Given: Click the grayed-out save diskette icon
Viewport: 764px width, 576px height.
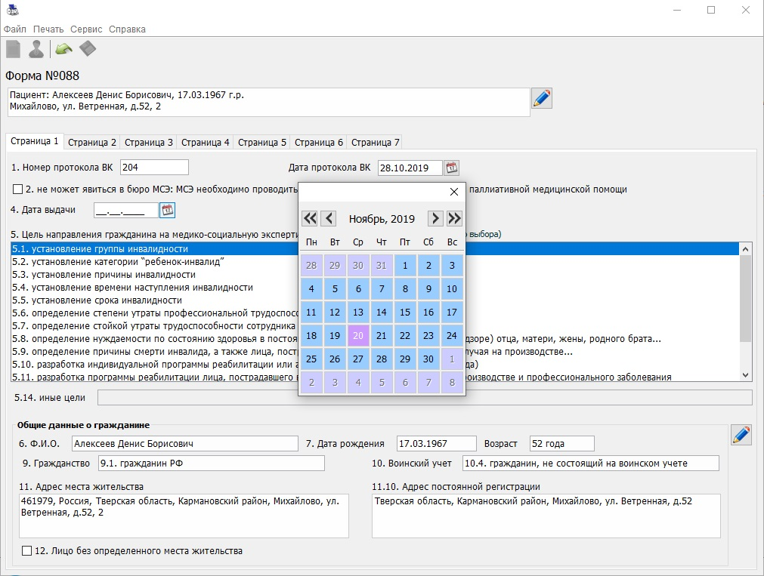Looking at the screenshot, I should pyautogui.click(x=88, y=49).
